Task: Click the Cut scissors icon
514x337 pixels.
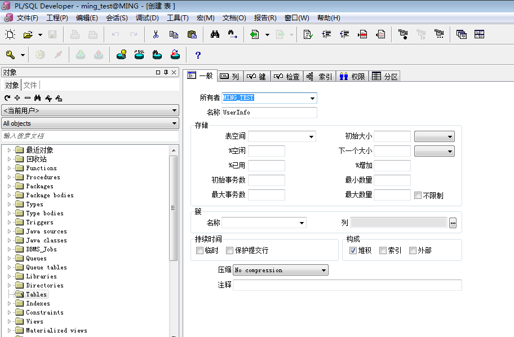Action: click(156, 34)
